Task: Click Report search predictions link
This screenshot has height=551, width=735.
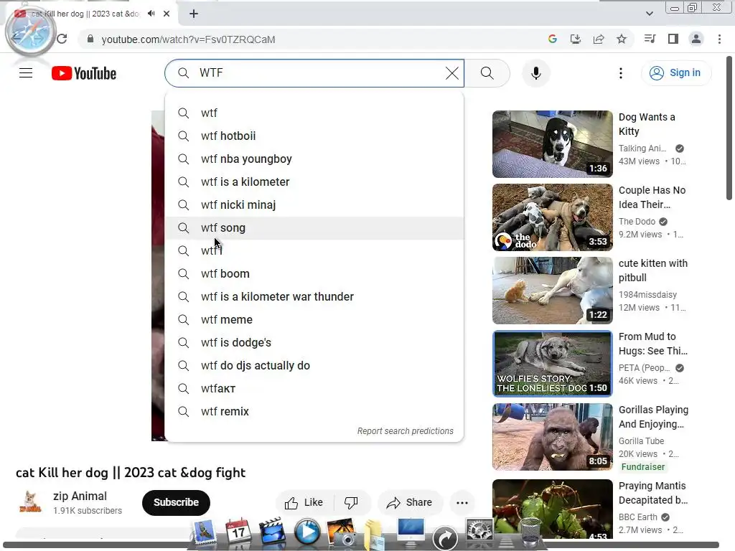Action: click(406, 431)
